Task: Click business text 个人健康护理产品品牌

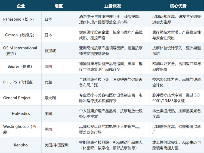Action: (x=98, y=111)
